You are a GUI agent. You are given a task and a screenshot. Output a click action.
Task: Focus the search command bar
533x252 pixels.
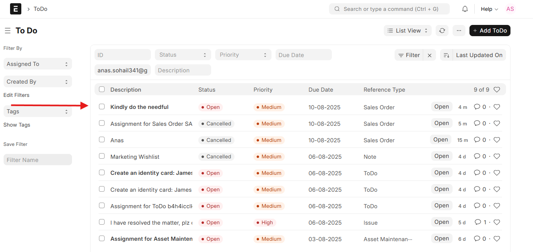pos(389,9)
